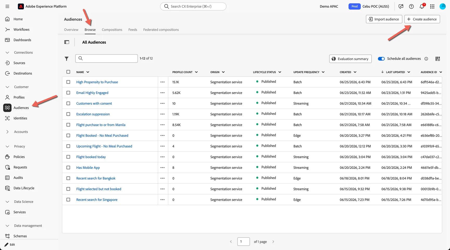Collapse the Connections sidebar section
This screenshot has width=450, height=250.
[x=8, y=52]
